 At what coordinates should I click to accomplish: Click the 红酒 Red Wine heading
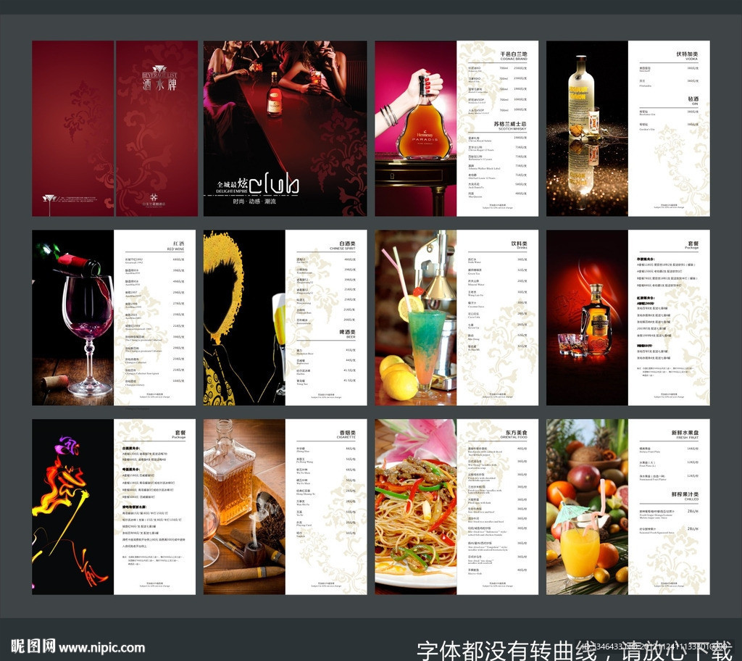pyautogui.click(x=176, y=245)
